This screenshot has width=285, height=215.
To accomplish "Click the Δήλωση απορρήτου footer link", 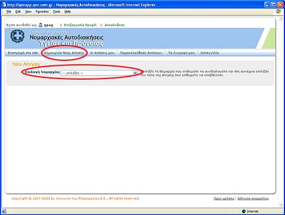I will (x=253, y=199).
